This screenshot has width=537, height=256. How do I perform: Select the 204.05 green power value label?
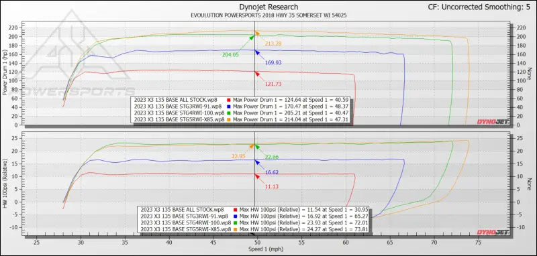pos(231,54)
